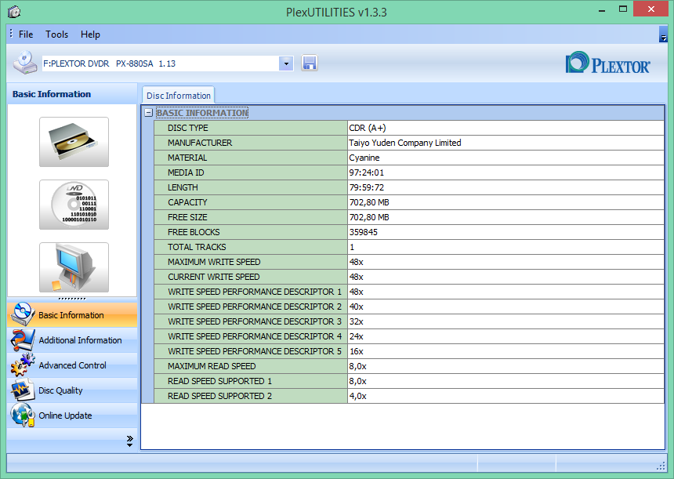The height and width of the screenshot is (479, 674).
Task: Select 'Taiyo Yuden Company Limited' value
Action: click(506, 143)
